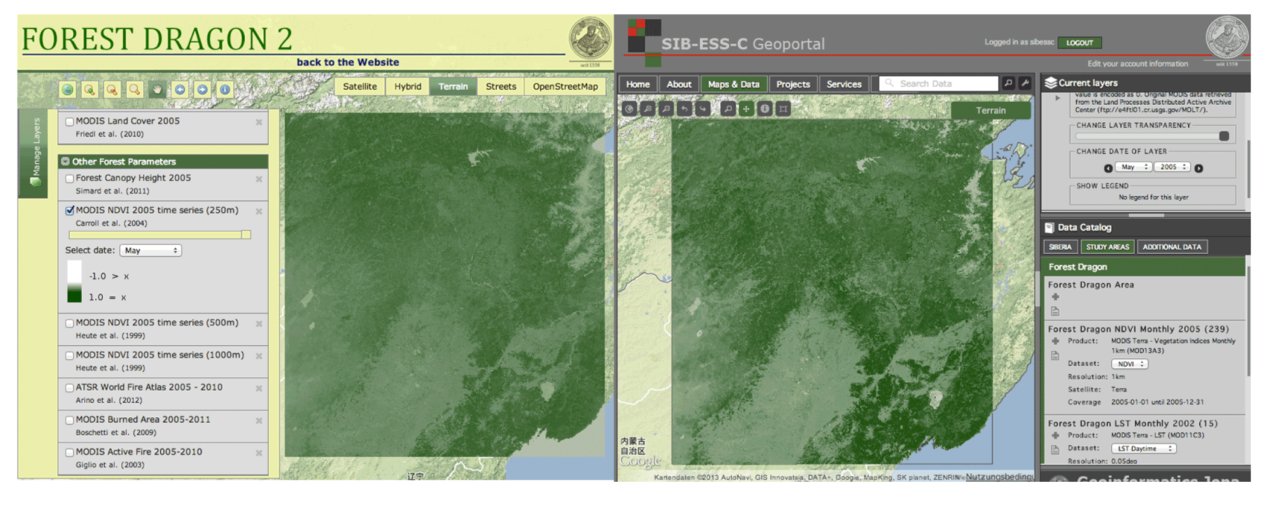Remove the MODIS Land Cover 2005 layer
Image resolution: width=1272 pixels, height=508 pixels.
[259, 122]
